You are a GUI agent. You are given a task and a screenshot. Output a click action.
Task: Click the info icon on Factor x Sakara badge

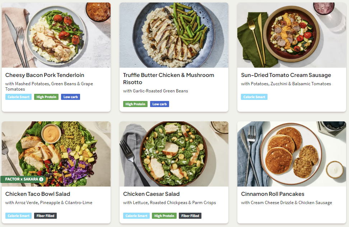(x=41, y=179)
